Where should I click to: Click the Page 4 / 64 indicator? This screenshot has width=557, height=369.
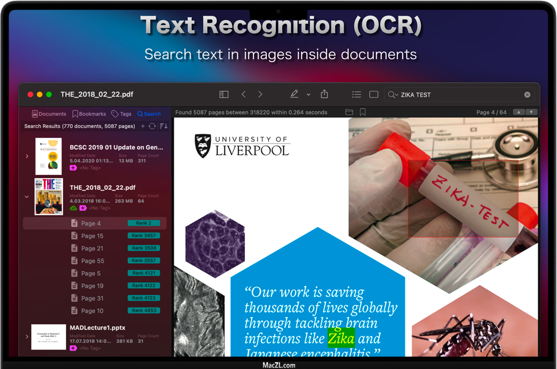tap(491, 112)
